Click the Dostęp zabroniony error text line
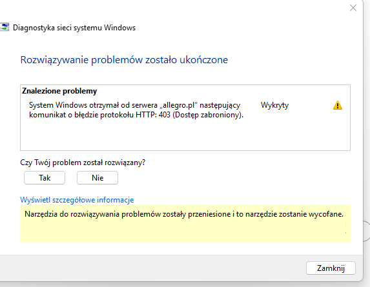 (x=136, y=115)
